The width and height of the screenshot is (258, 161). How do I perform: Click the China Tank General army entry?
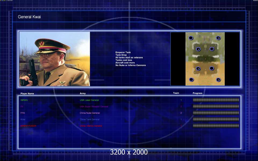tap(89, 119)
